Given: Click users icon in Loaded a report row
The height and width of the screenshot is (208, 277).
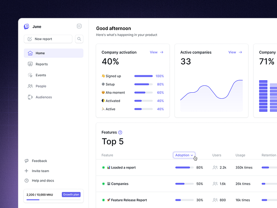Looking at the screenshot, I should click(x=215, y=167).
